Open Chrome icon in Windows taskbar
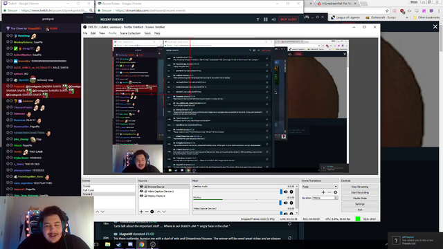 (141, 244)
